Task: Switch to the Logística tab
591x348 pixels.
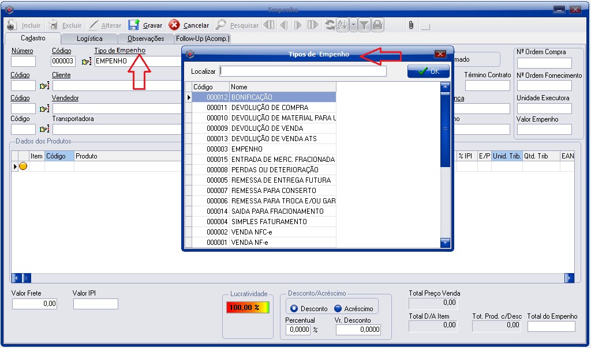Action: (x=89, y=39)
